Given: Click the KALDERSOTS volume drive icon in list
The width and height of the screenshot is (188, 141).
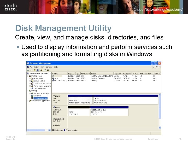Looking at the screenshot, I should click(x=53, y=80).
